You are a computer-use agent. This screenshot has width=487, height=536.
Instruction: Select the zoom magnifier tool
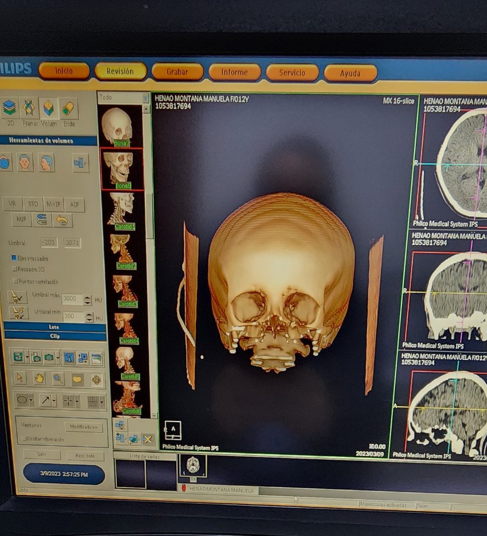coord(58,379)
